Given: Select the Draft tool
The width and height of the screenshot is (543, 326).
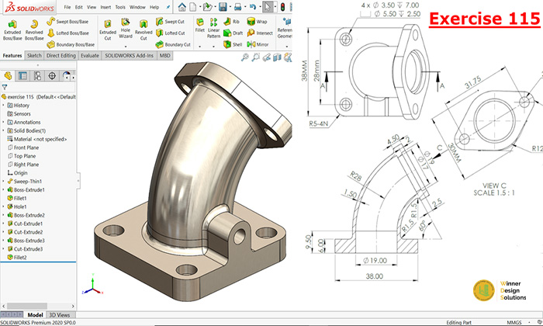Looking at the screenshot, I should 233,33.
